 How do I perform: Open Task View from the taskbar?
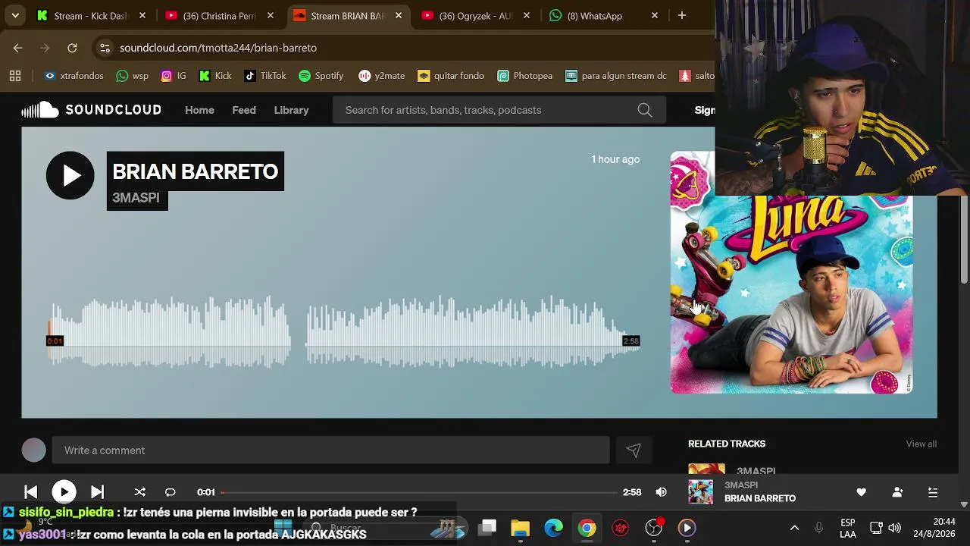click(487, 528)
